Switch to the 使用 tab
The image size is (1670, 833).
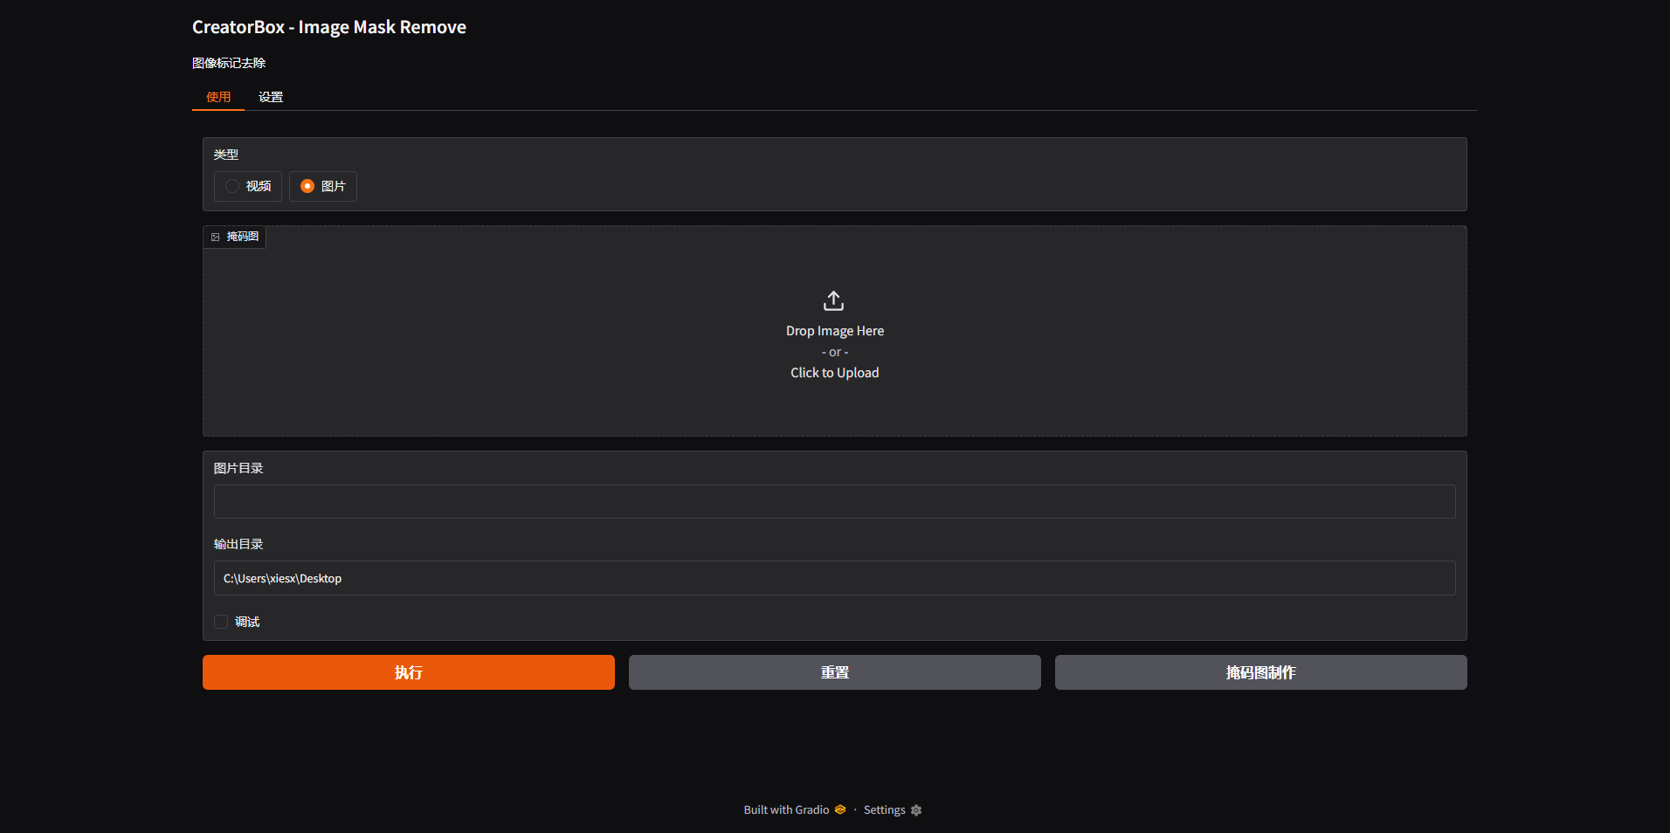(x=218, y=97)
